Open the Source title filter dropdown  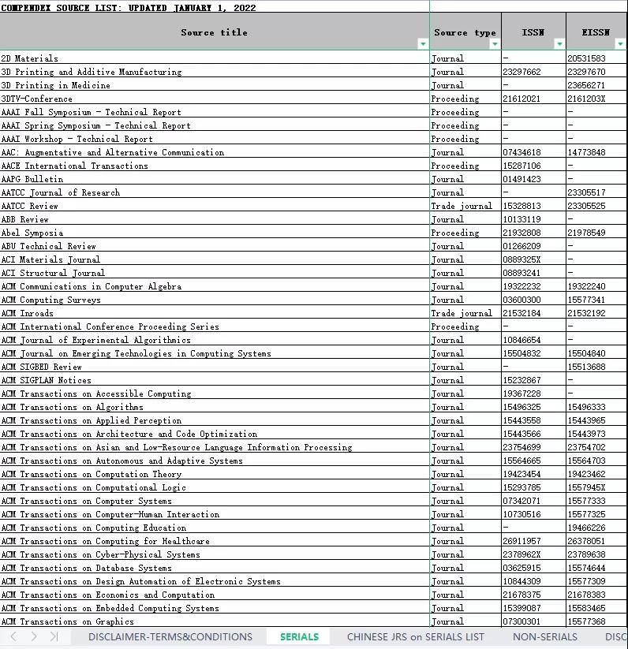pyautogui.click(x=423, y=44)
